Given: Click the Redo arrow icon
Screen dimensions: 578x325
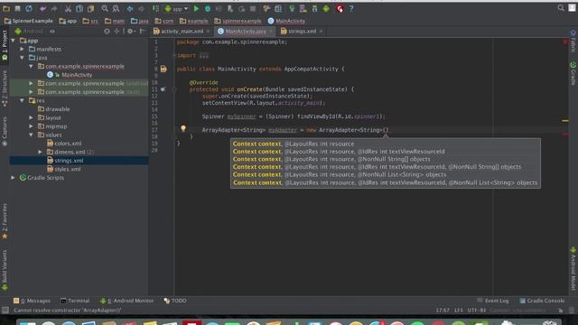Looking at the screenshot, I should [x=54, y=8].
